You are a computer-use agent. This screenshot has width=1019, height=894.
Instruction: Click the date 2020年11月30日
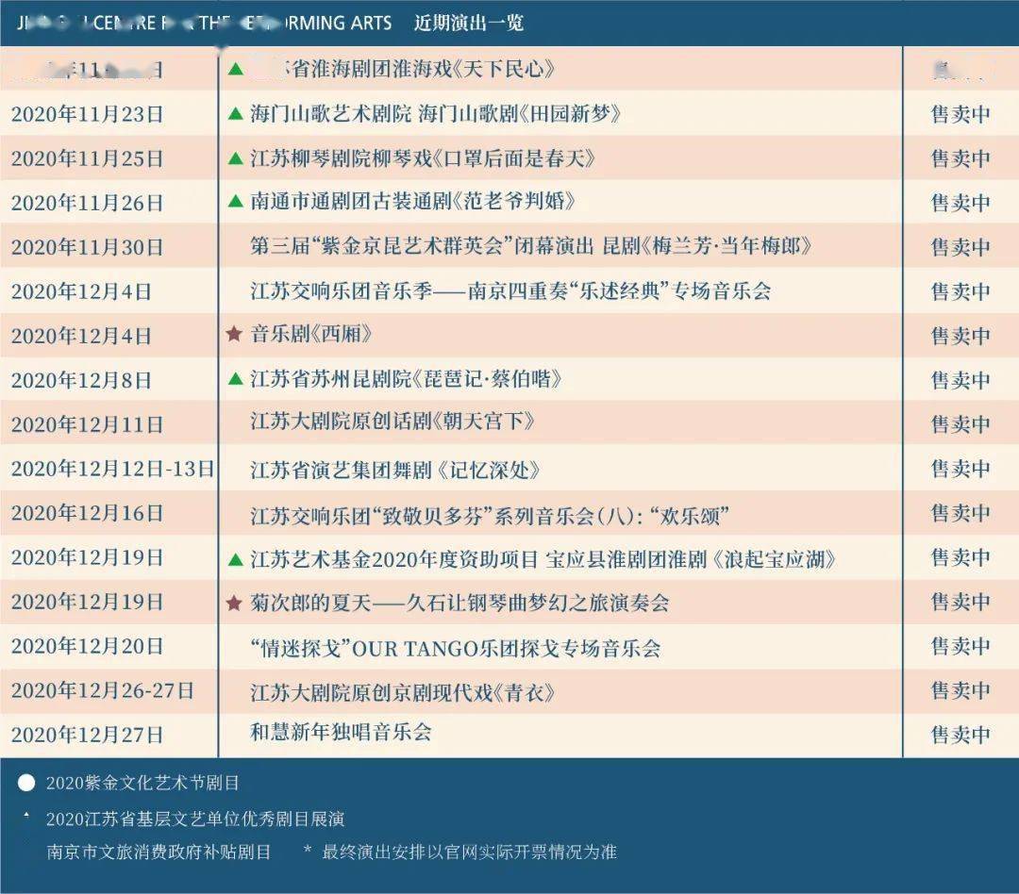87,247
